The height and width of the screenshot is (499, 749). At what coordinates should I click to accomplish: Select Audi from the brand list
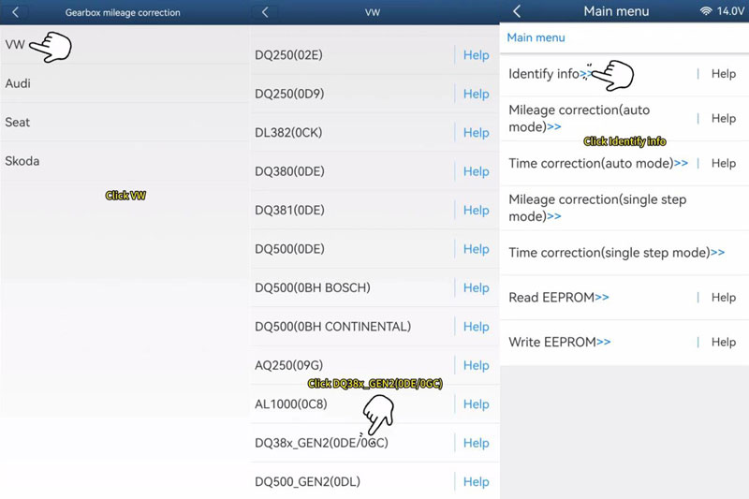coord(18,83)
